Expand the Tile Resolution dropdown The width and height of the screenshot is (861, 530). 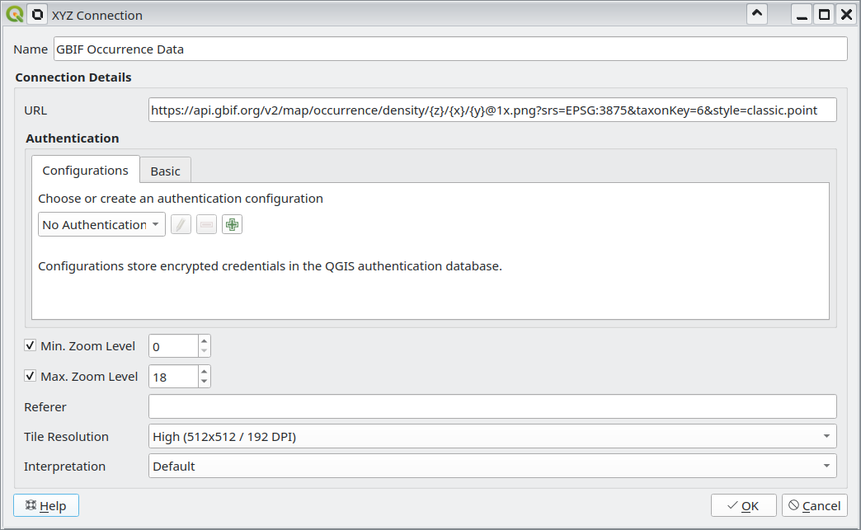point(492,436)
